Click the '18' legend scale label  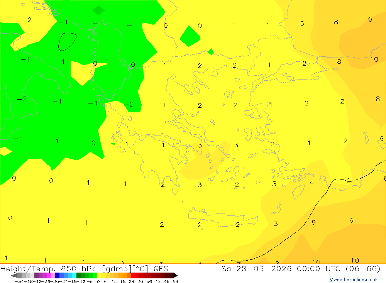(x=123, y=281)
